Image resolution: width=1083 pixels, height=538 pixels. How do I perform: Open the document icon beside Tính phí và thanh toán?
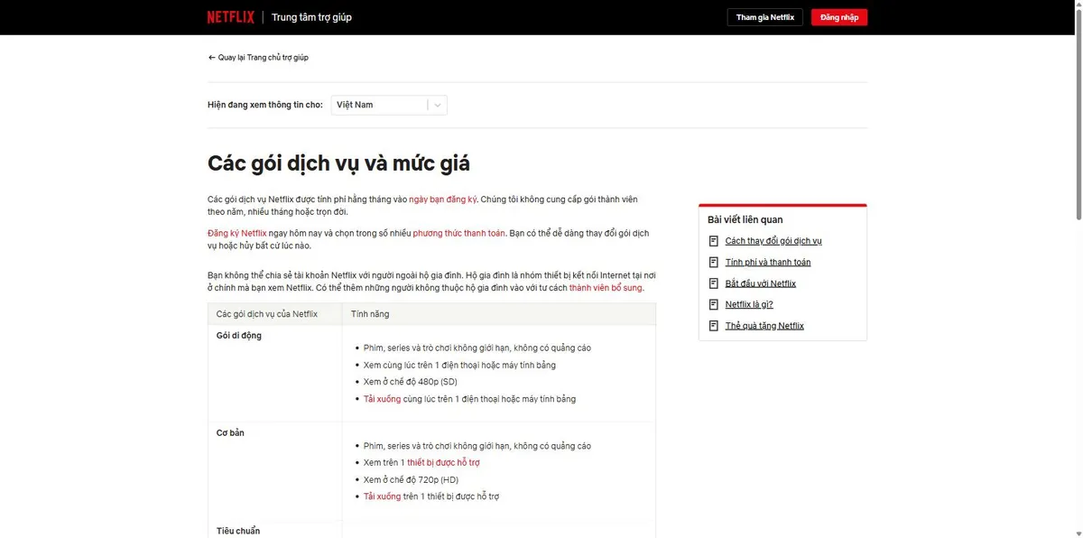(x=714, y=263)
